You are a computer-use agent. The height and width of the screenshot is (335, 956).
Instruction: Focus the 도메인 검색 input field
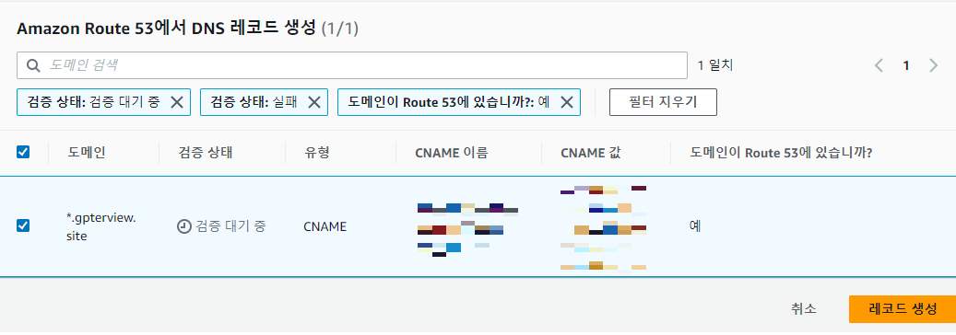tap(352, 65)
